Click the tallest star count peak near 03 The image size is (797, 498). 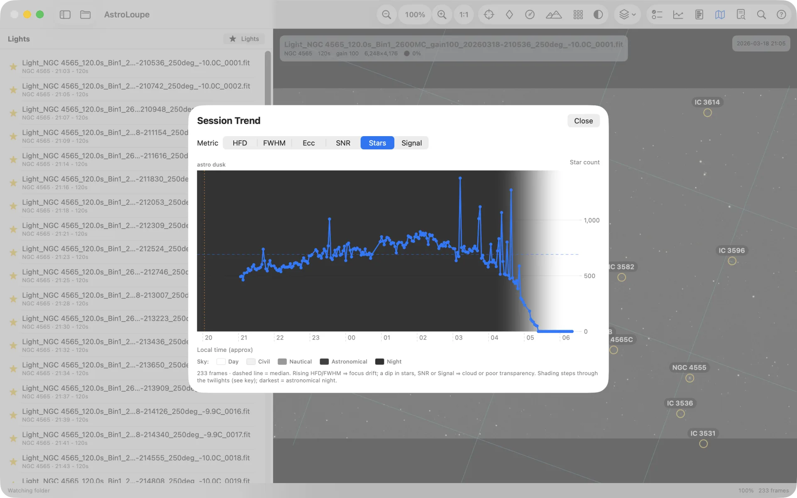460,178
